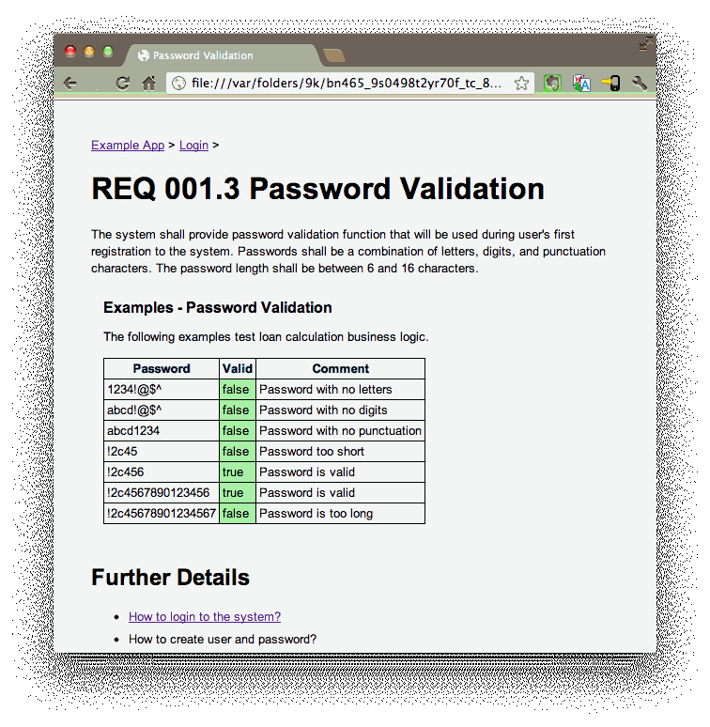Viewport: 710px width, 727px height.
Task: Open 'How to login to the system?' link
Action: [205, 617]
